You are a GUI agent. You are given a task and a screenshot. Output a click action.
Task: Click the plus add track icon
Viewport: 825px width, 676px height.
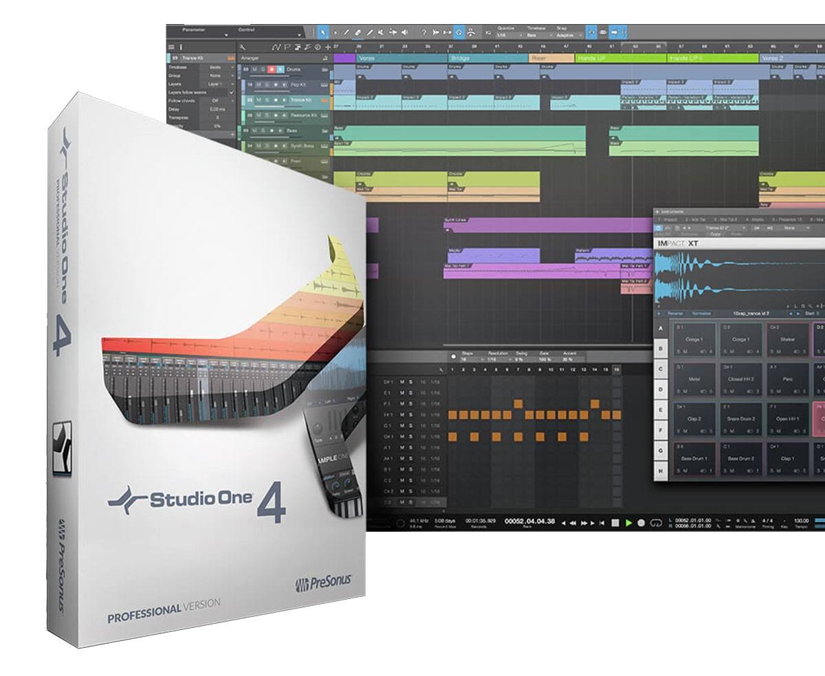[327, 47]
